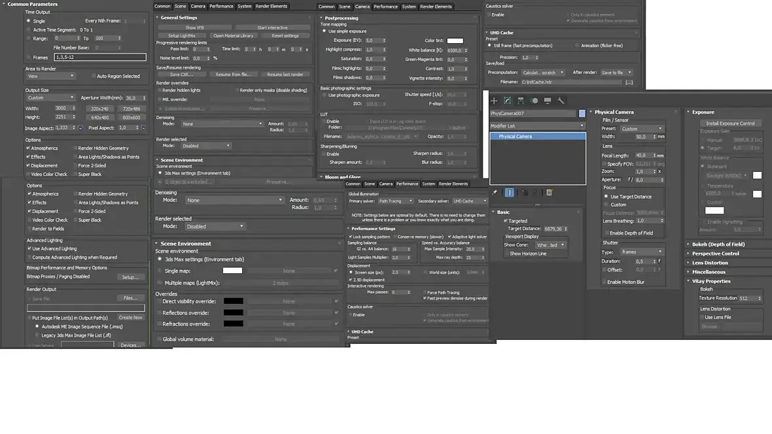This screenshot has width=772, height=434.
Task: Click the Remove Modifier trash icon
Action: (x=535, y=192)
